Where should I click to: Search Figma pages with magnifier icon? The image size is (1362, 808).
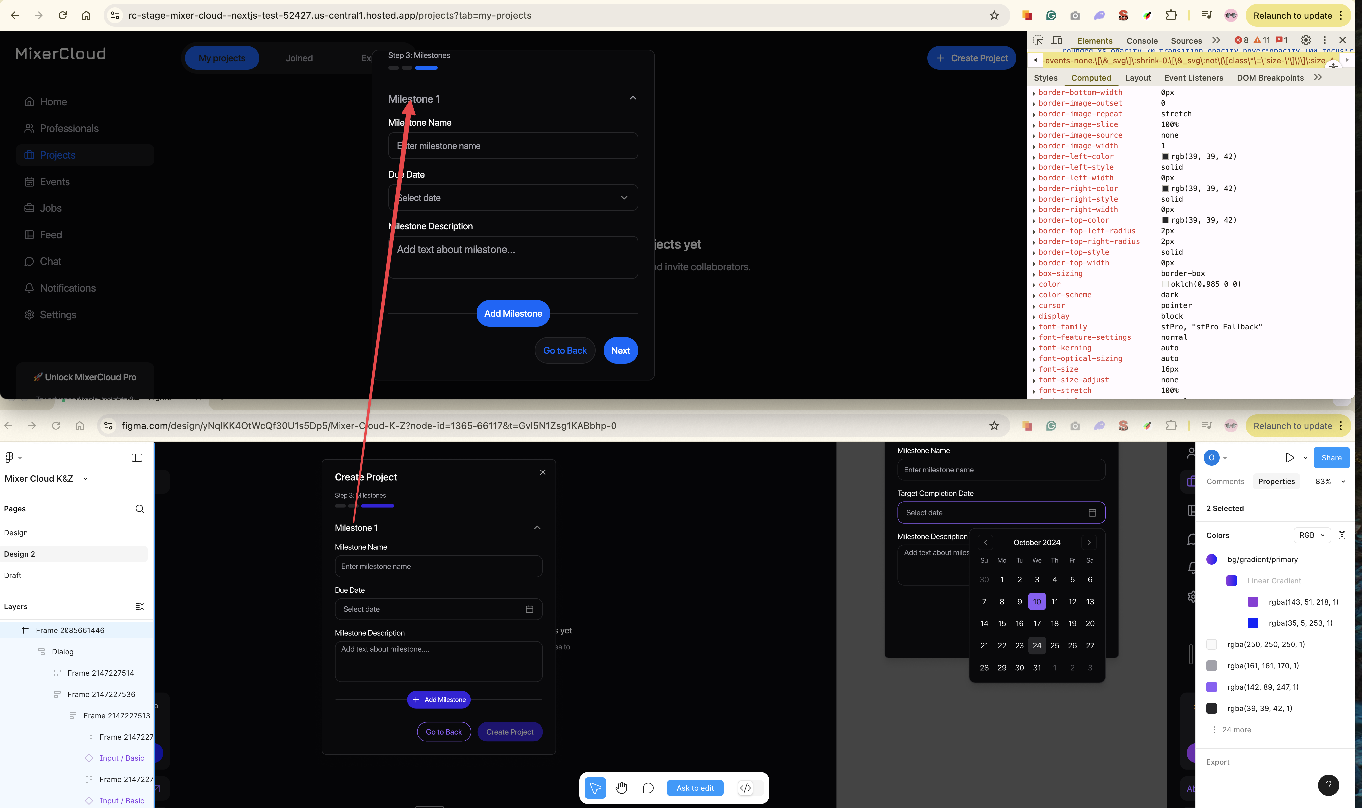[x=140, y=508]
